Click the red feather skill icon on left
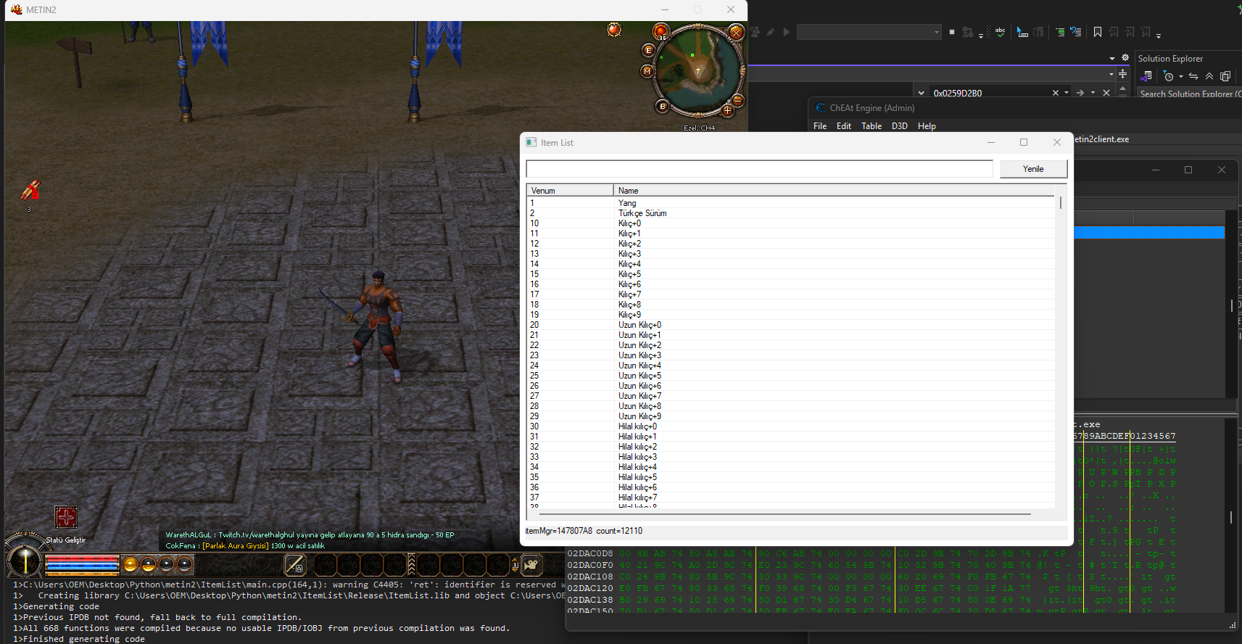Screen dimensions: 1242x644 point(30,190)
